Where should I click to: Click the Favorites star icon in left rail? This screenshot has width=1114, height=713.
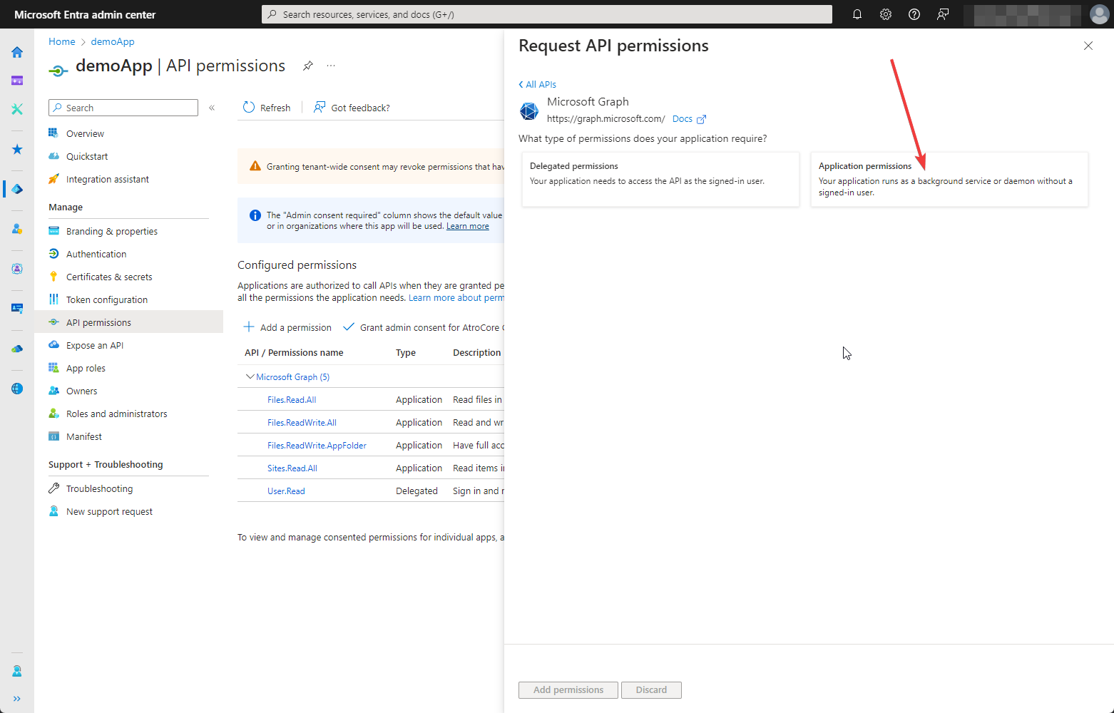tap(17, 149)
